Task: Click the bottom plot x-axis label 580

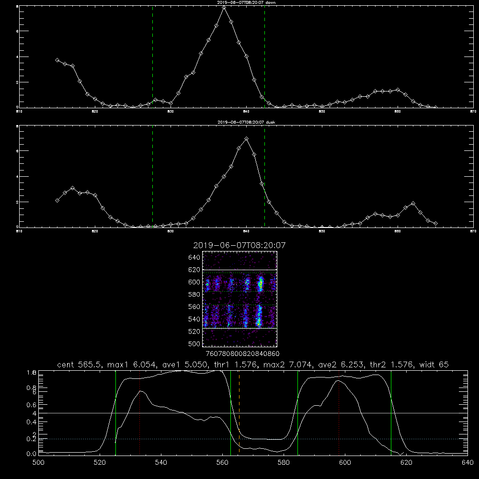Action: point(284,463)
